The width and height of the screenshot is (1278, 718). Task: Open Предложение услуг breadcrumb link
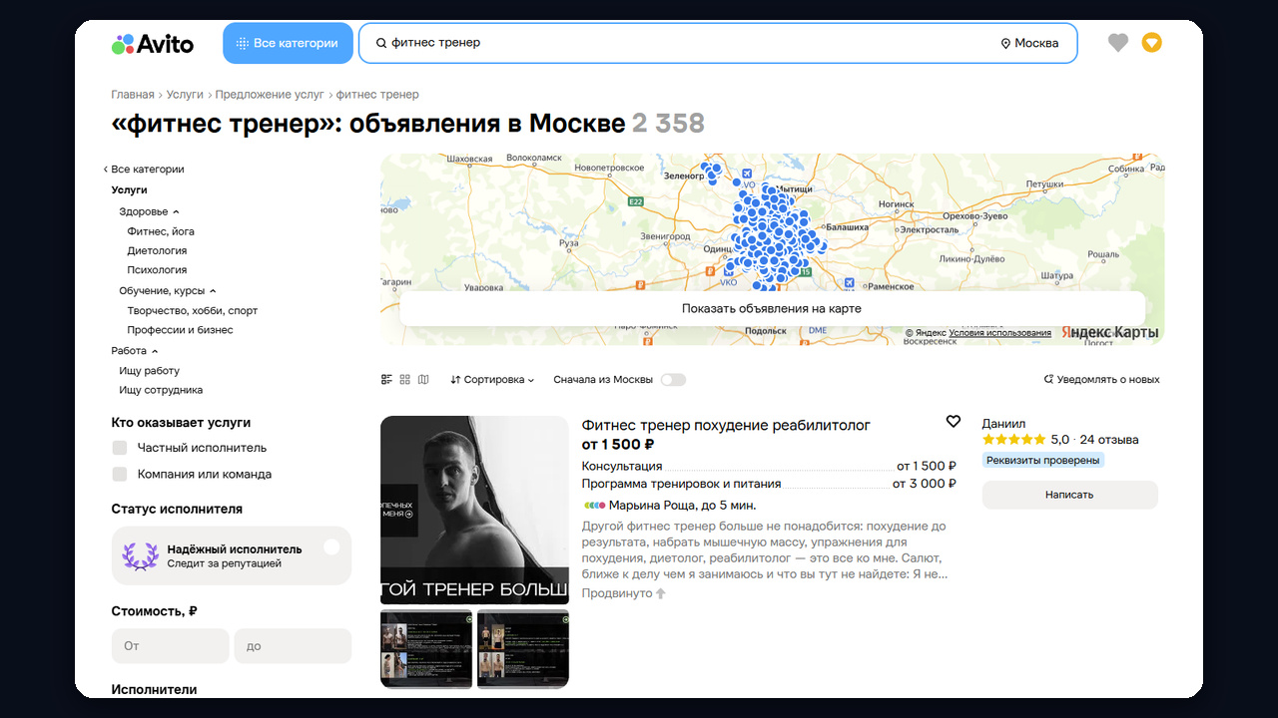pyautogui.click(x=270, y=95)
